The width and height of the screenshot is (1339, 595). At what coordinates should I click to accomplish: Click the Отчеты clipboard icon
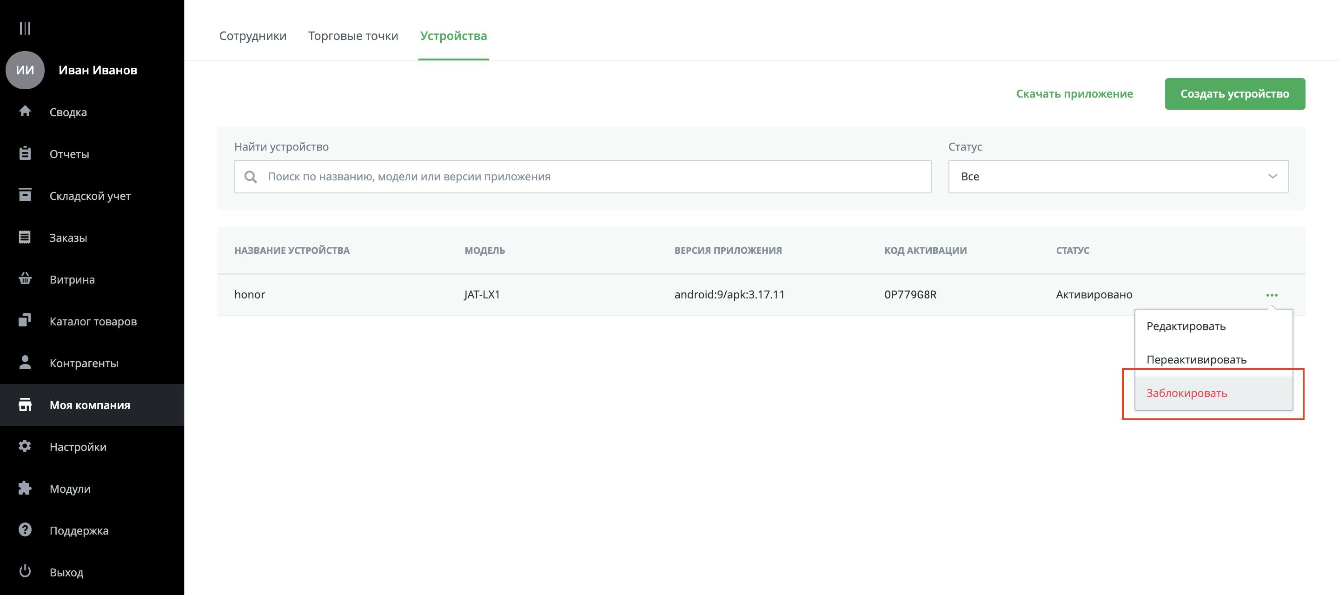point(25,153)
